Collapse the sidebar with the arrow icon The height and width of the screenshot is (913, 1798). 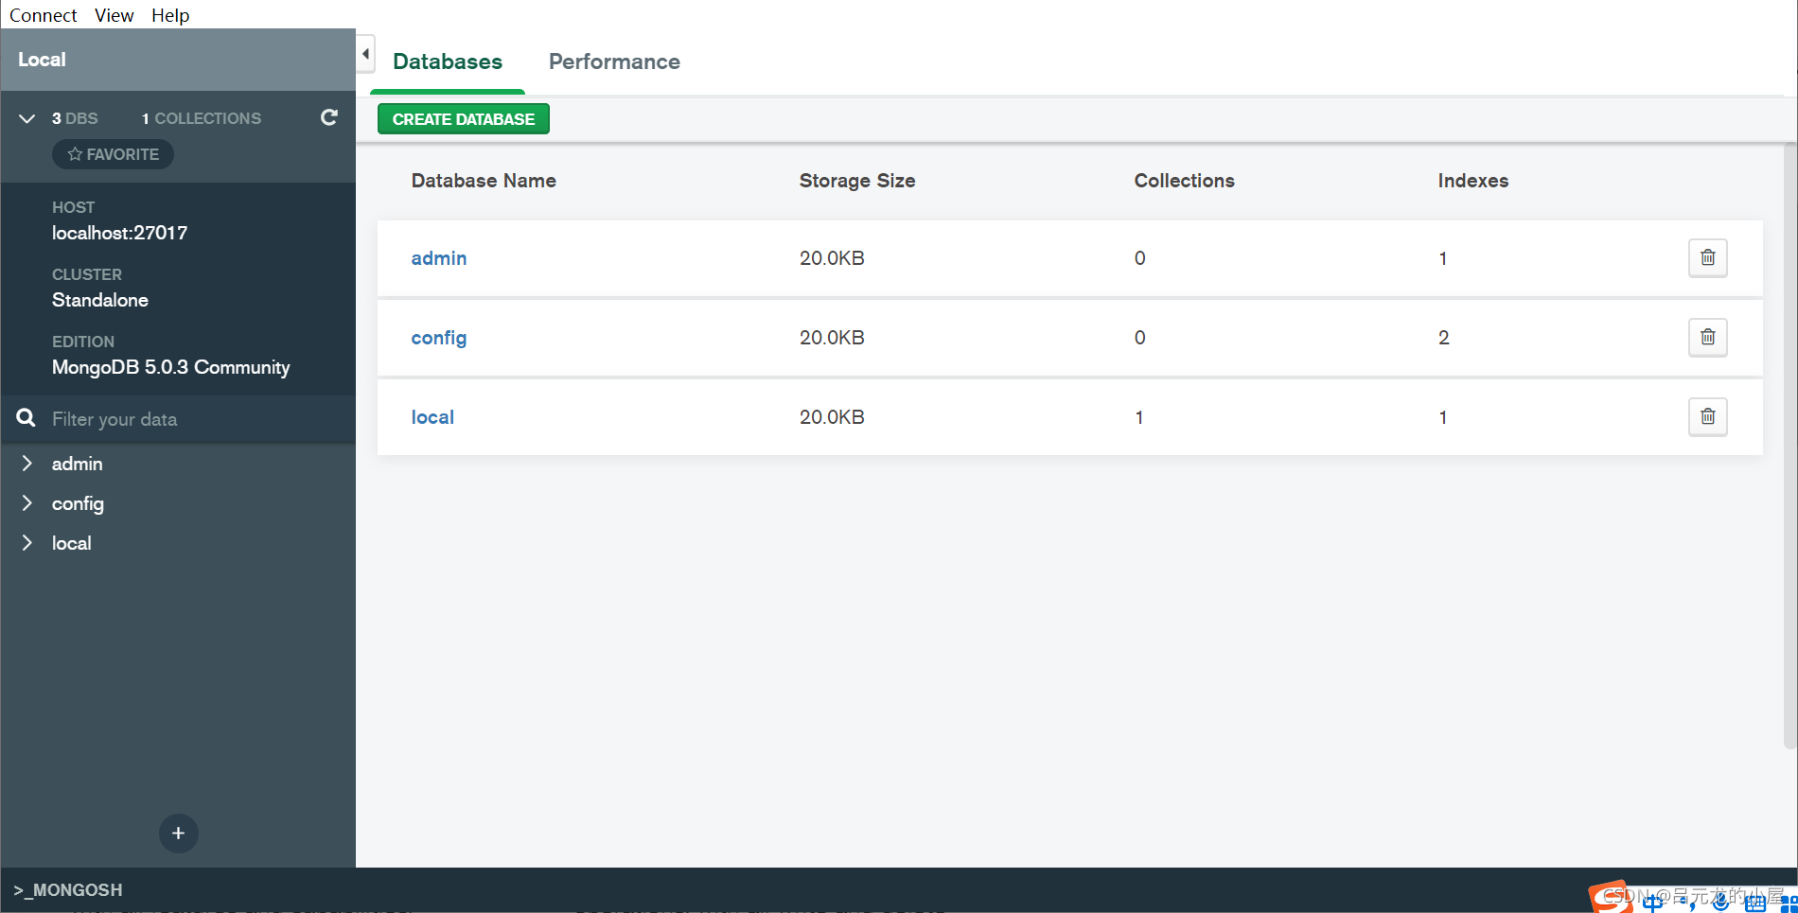pos(365,54)
